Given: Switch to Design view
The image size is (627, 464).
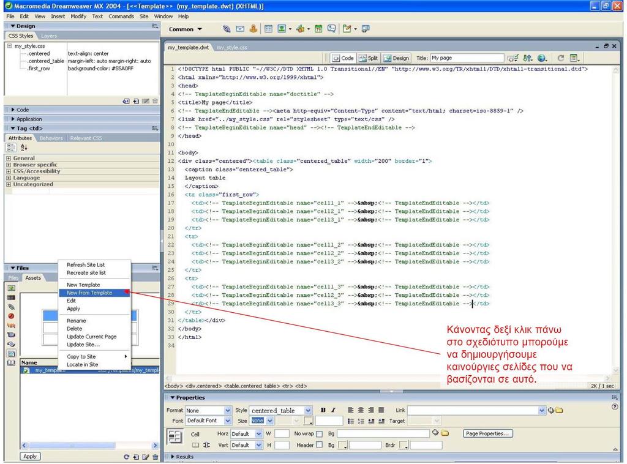Looking at the screenshot, I should point(396,58).
